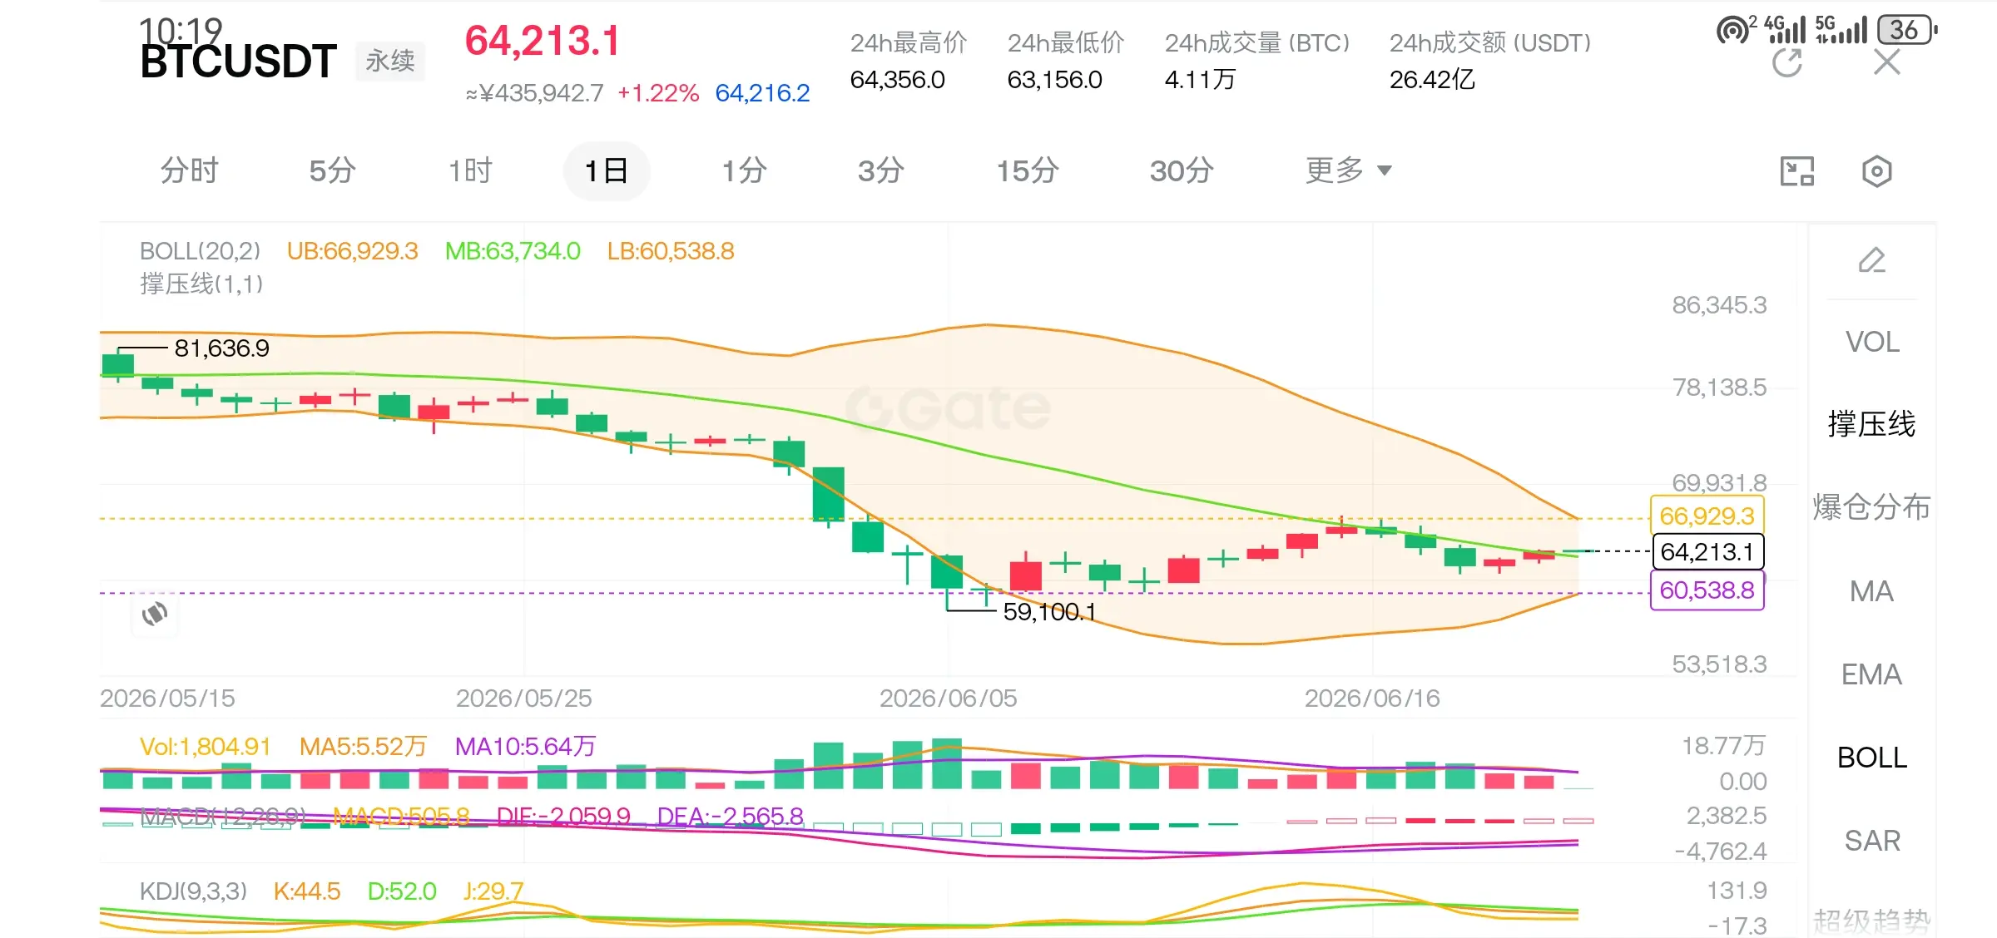
Task: Tap the 4G signal strength icon
Action: coord(1786,30)
